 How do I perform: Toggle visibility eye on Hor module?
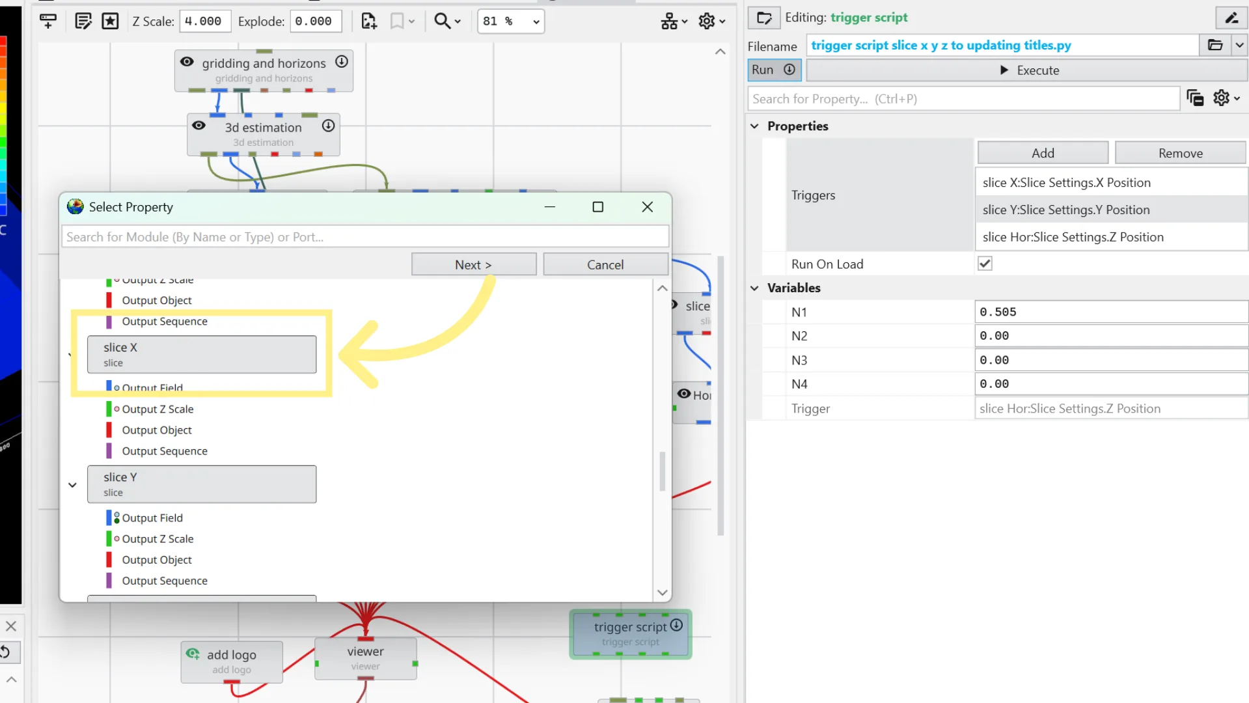(x=684, y=394)
